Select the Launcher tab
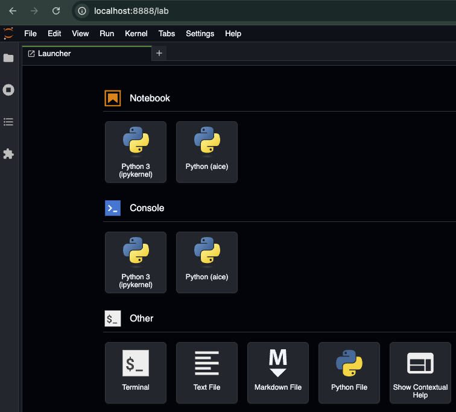Image resolution: width=456 pixels, height=412 pixels. (x=87, y=54)
